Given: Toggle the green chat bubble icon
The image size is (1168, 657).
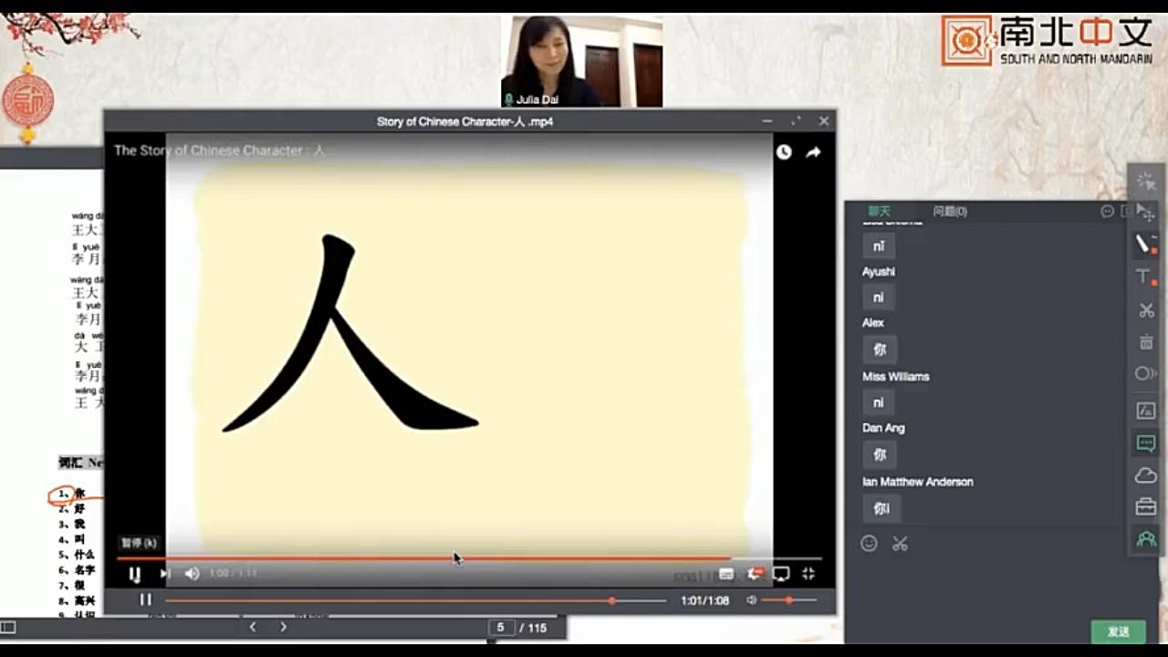Looking at the screenshot, I should coord(1146,443).
